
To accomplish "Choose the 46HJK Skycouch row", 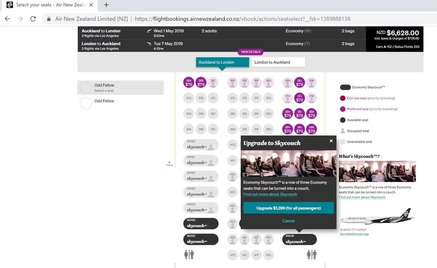I will [x=300, y=239].
